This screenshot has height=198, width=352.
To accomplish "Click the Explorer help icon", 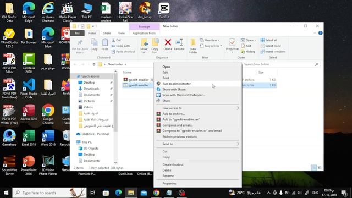I will pos(320,33).
